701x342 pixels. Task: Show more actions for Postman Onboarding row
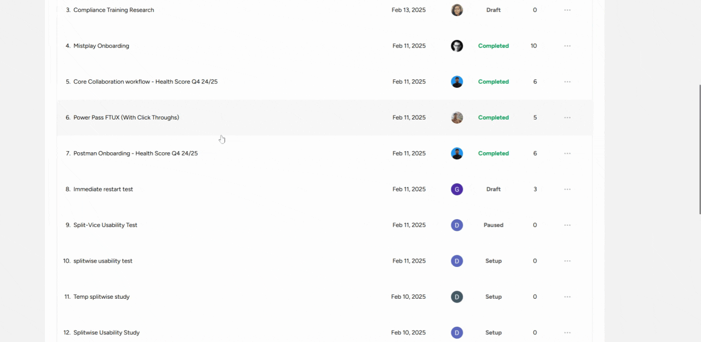(x=567, y=153)
